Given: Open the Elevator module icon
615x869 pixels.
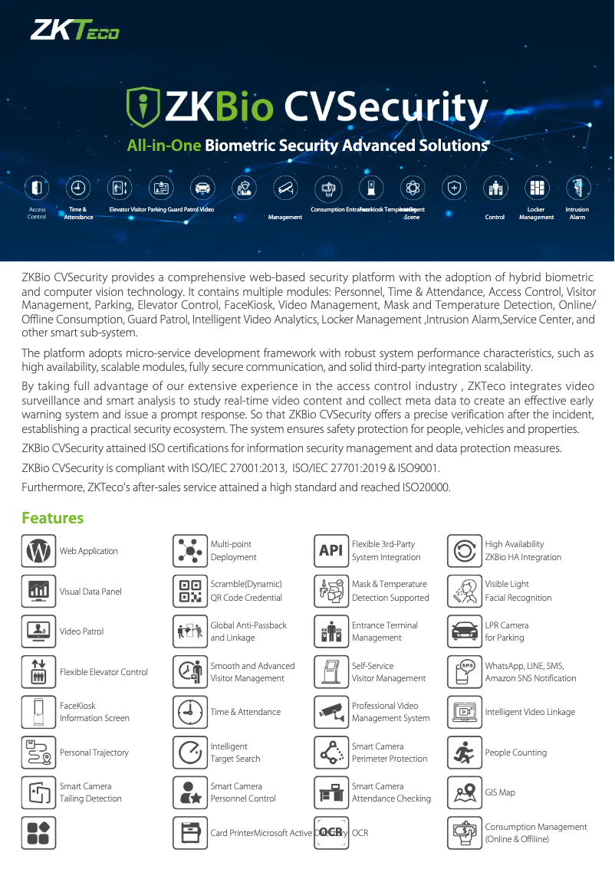Looking at the screenshot, I should coord(120,187).
